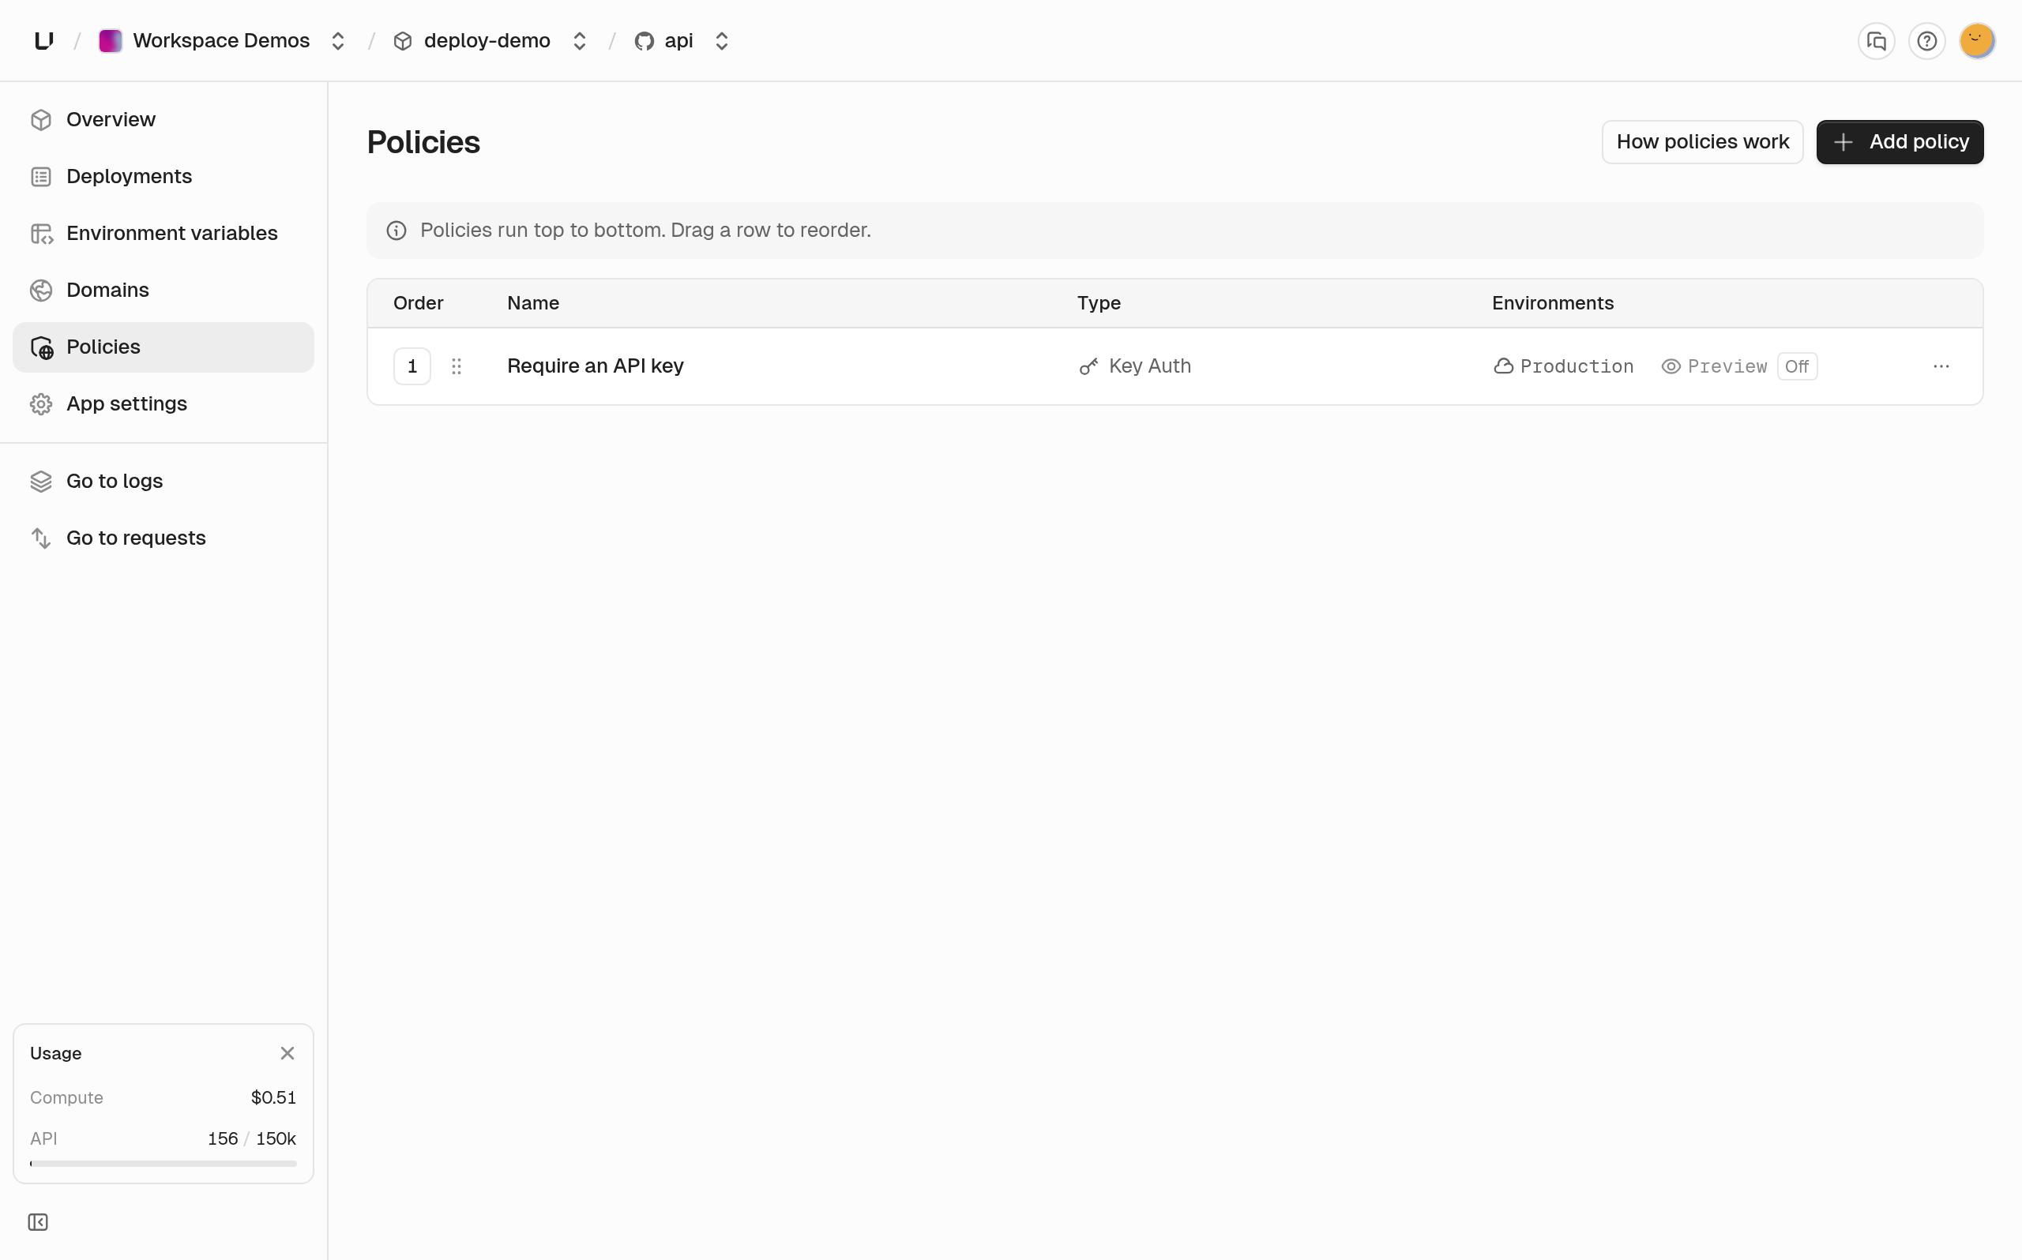The height and width of the screenshot is (1260, 2022).
Task: Open the feedback chat icon
Action: point(1876,41)
